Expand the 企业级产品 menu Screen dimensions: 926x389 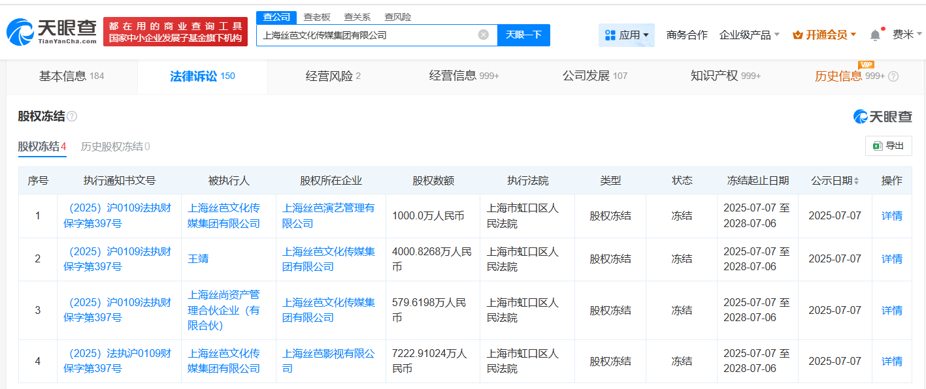749,35
